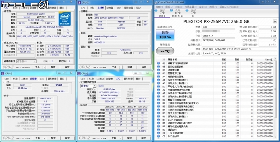
Task: Switch to CPU tab in Memory CPU-Z window
Action: coord(7,79)
